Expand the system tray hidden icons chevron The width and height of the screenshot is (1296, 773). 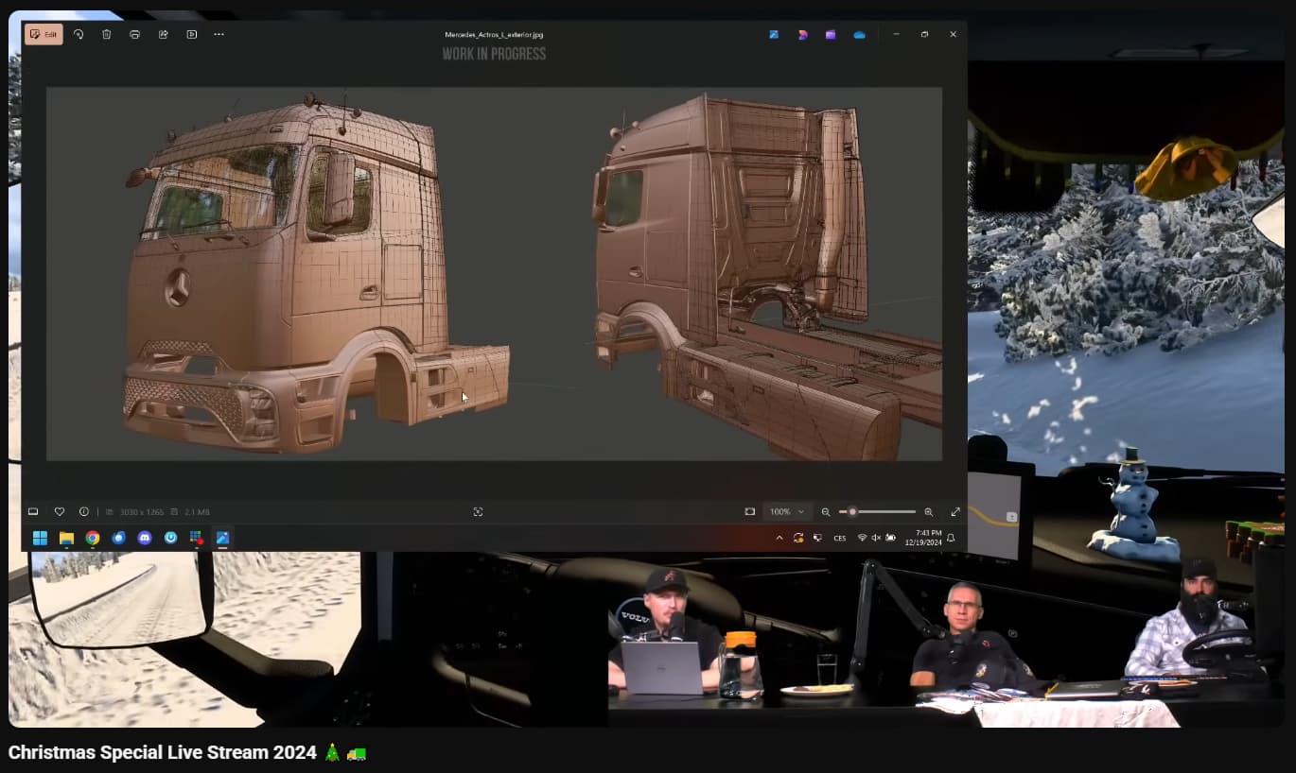pyautogui.click(x=779, y=538)
